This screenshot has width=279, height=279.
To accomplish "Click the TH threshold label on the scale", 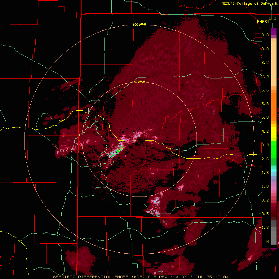I will pyautogui.click(x=266, y=241).
